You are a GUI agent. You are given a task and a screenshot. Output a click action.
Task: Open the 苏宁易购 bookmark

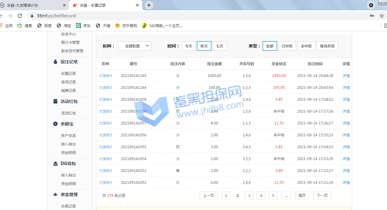coord(126,26)
